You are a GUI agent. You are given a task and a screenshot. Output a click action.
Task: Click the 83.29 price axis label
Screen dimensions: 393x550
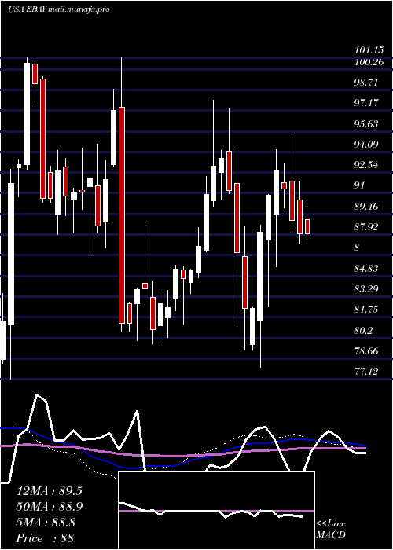366,289
